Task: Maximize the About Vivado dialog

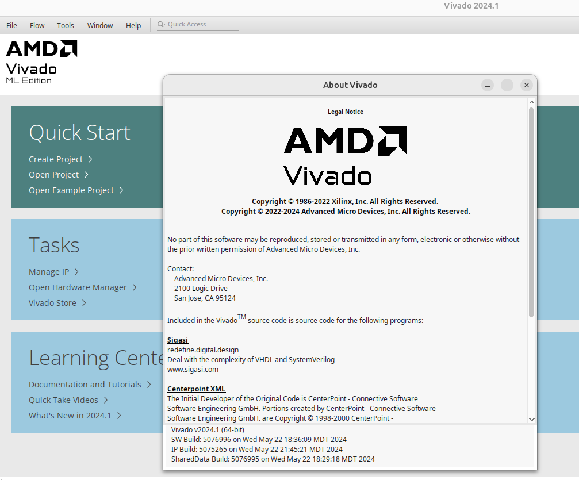Action: coord(507,85)
